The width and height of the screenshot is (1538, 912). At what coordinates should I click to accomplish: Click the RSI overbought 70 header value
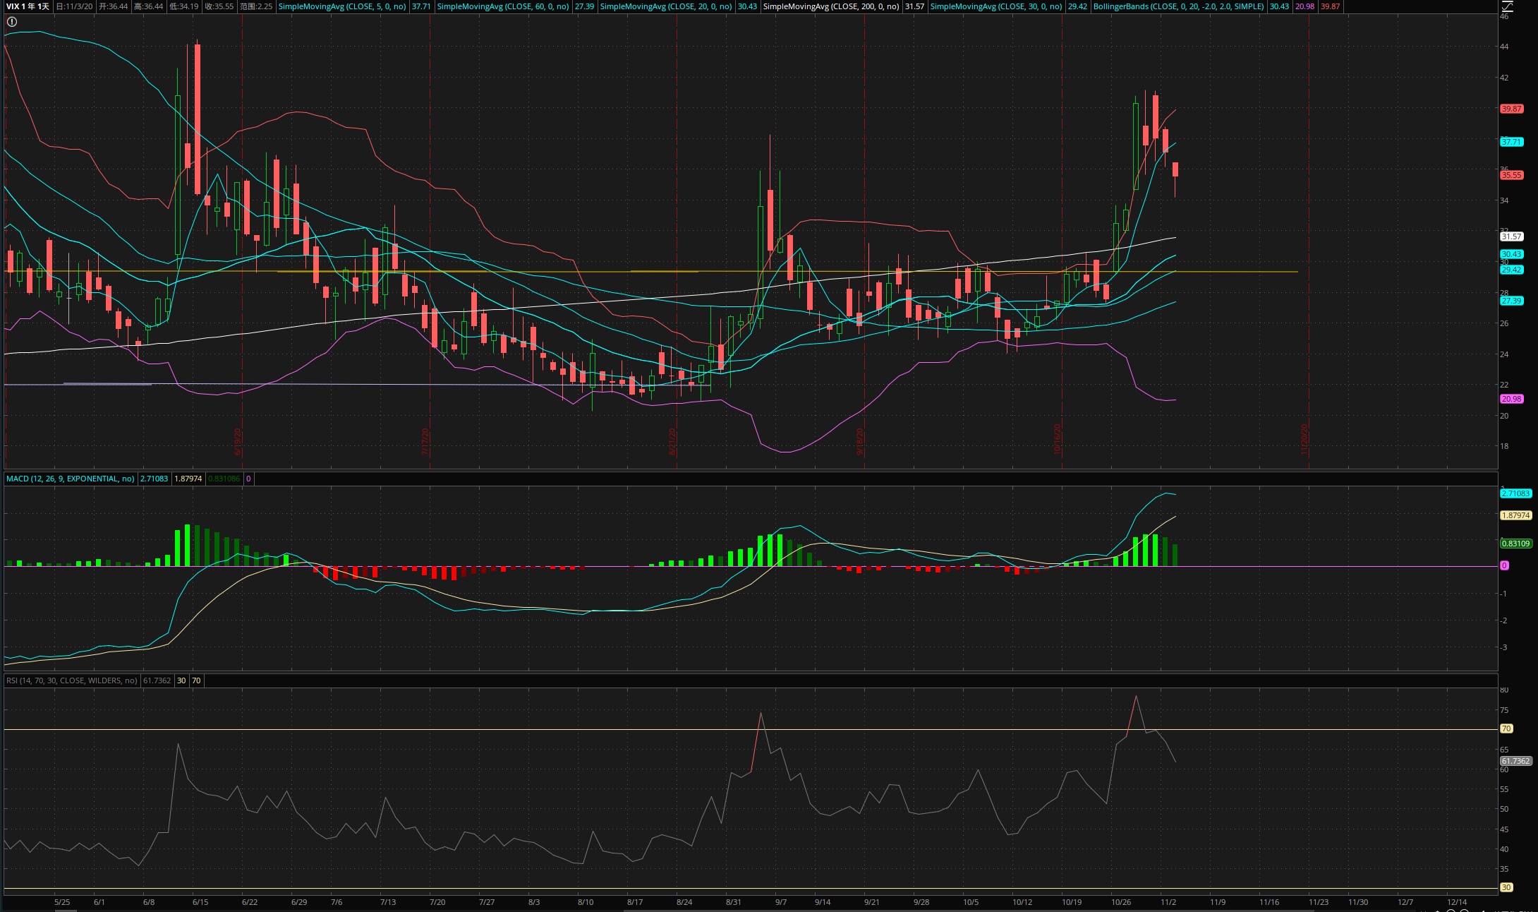click(196, 680)
